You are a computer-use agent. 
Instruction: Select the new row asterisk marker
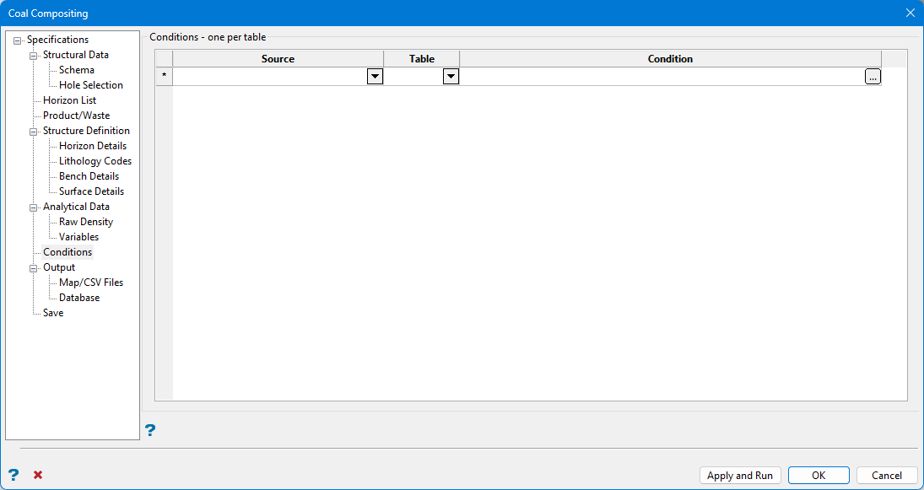pyautogui.click(x=164, y=77)
